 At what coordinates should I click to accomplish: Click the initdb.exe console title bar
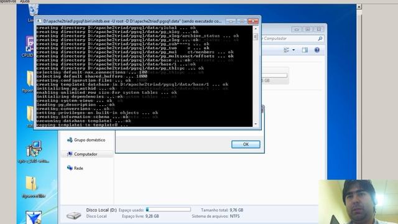tap(132, 21)
